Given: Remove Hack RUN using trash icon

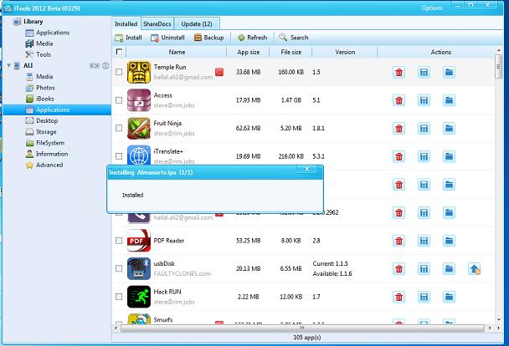Looking at the screenshot, I should tap(399, 297).
